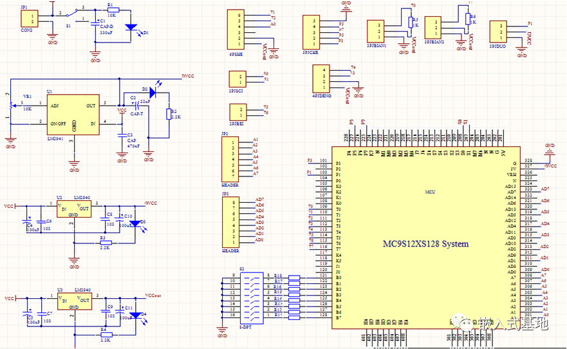Screen dimensions: 567x349
Task: Click the D1 LED diode symbol
Action: click(131, 28)
